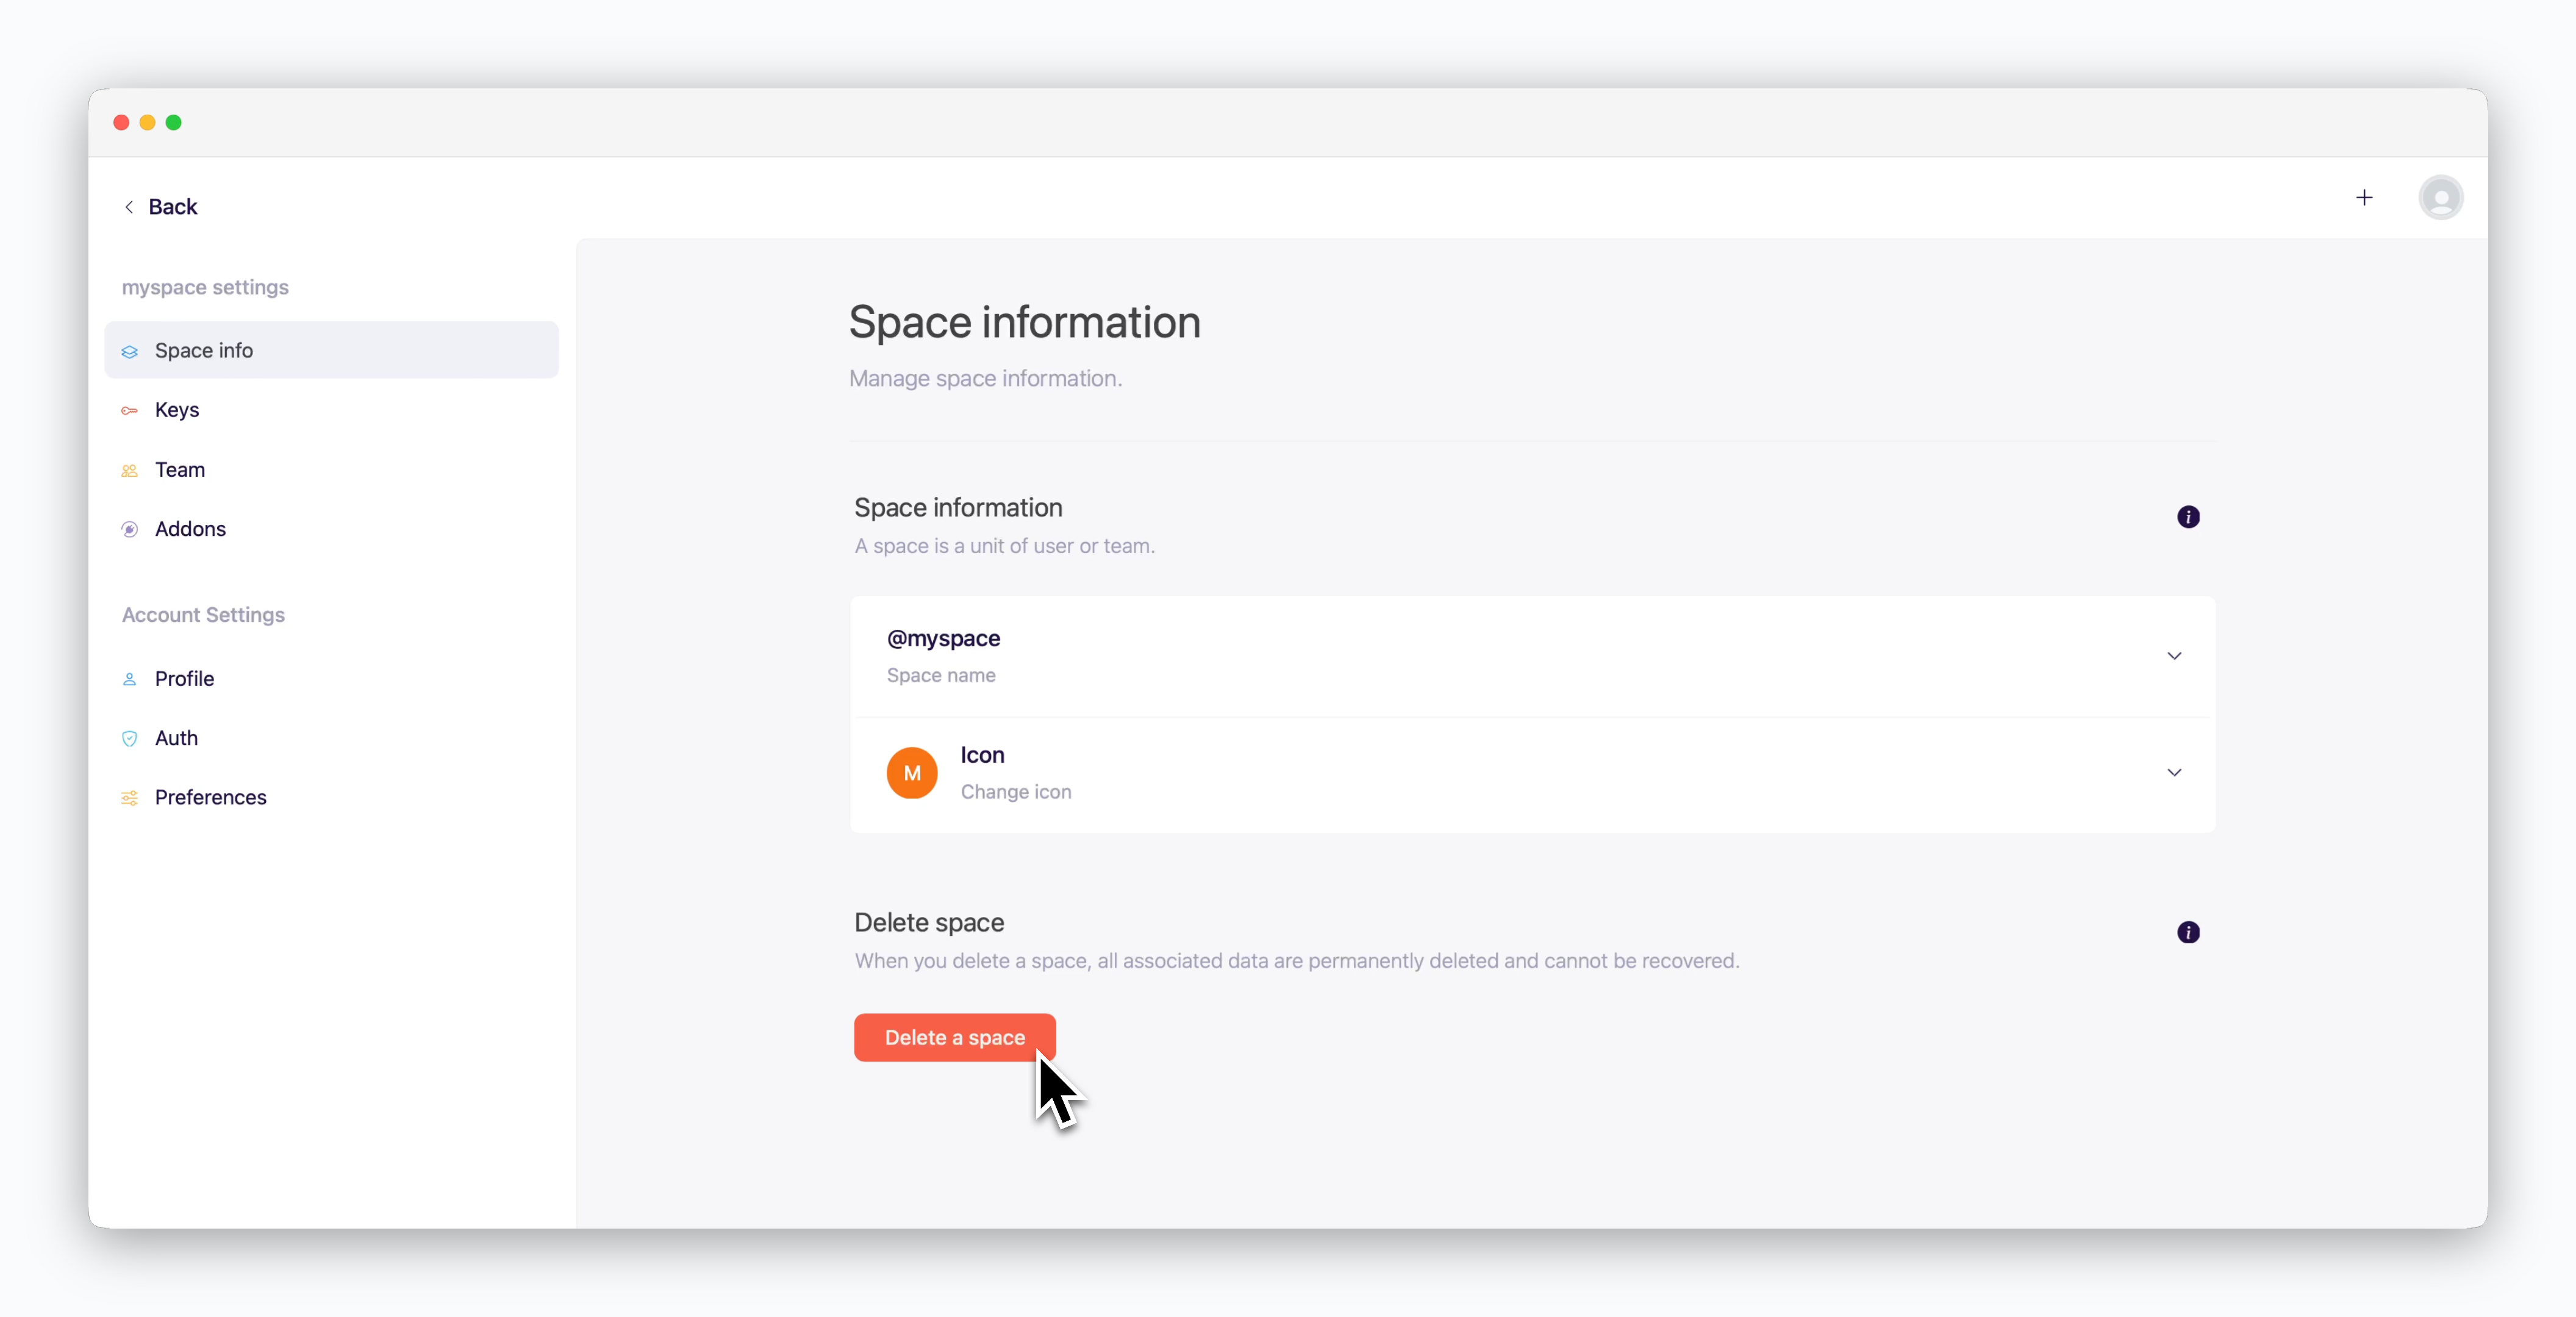The height and width of the screenshot is (1317, 2576).
Task: Open the Keys settings page
Action: point(331,409)
